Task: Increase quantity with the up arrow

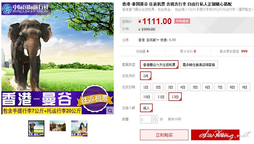Action: point(155,117)
